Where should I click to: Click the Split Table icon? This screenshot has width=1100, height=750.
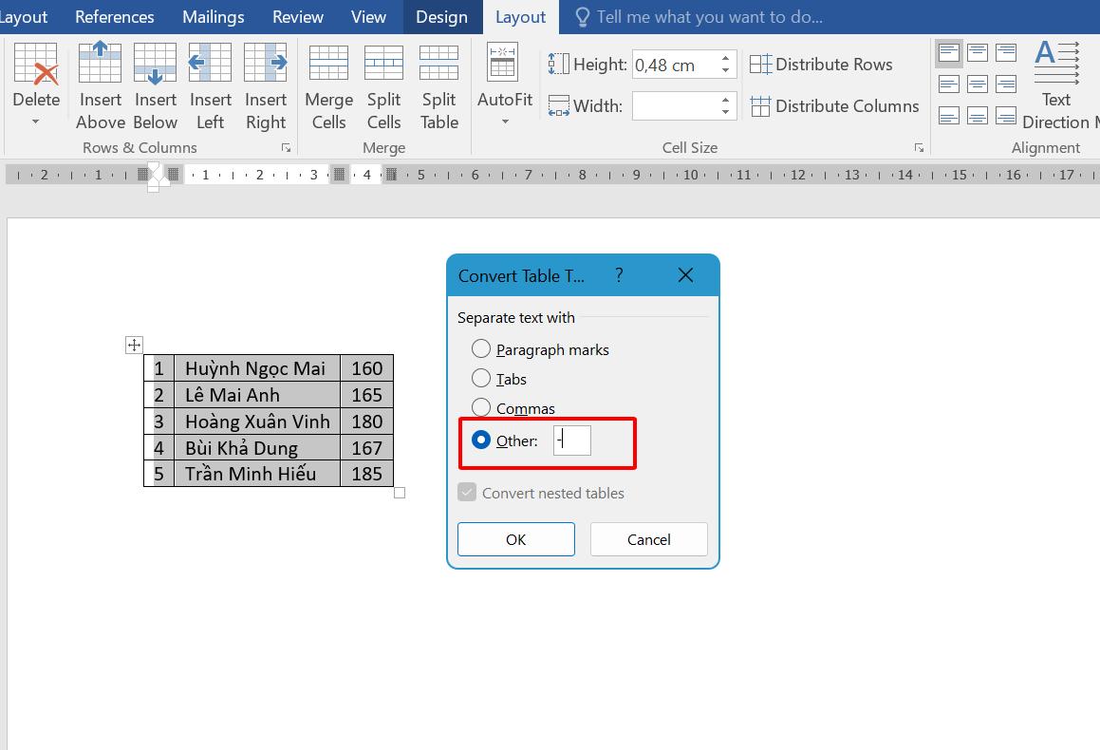pyautogui.click(x=439, y=63)
